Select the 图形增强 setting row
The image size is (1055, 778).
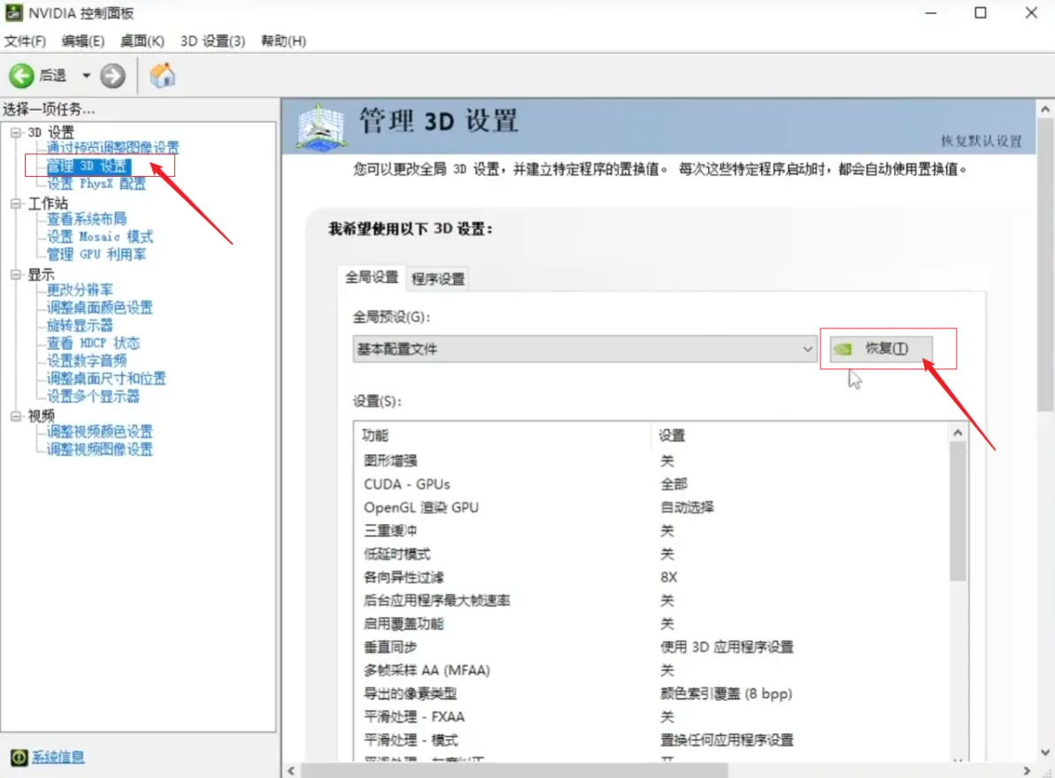(651, 461)
